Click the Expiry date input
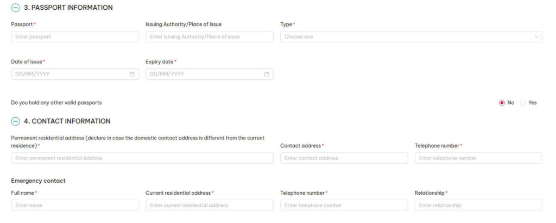The width and height of the screenshot is (556, 223). click(x=204, y=74)
